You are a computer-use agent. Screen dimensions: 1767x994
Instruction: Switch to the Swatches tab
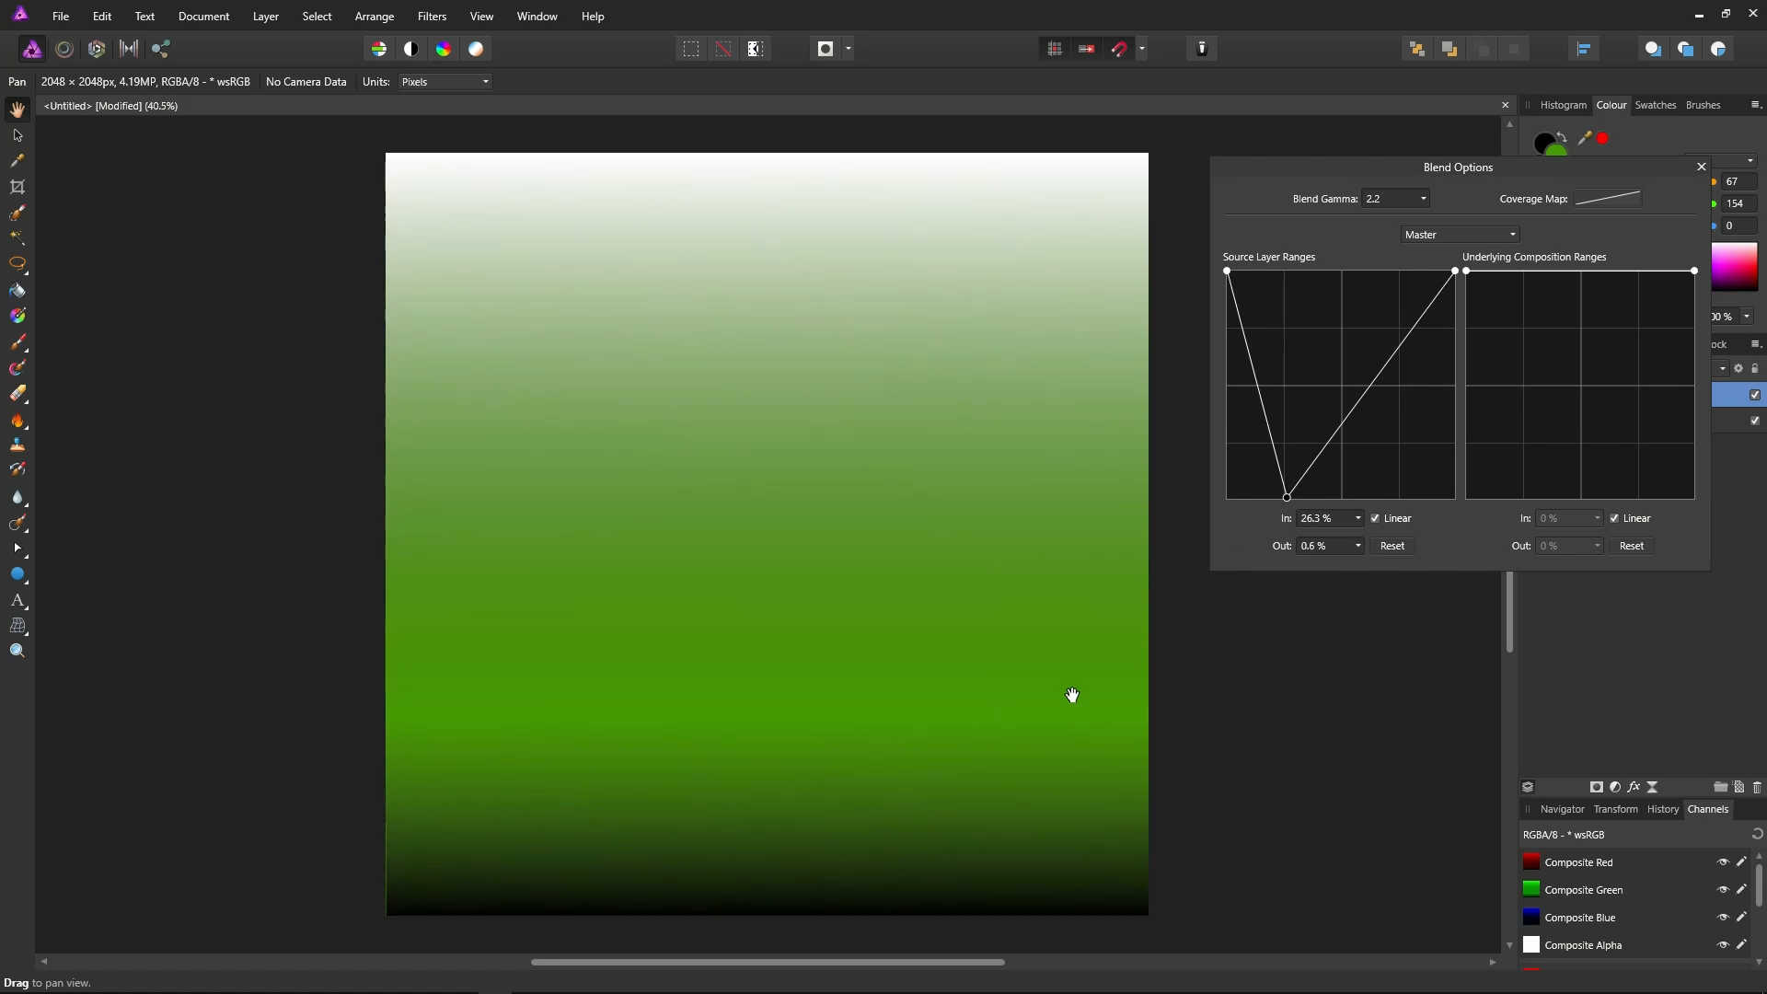[x=1655, y=105]
